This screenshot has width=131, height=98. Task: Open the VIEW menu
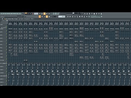tap(11, 14)
